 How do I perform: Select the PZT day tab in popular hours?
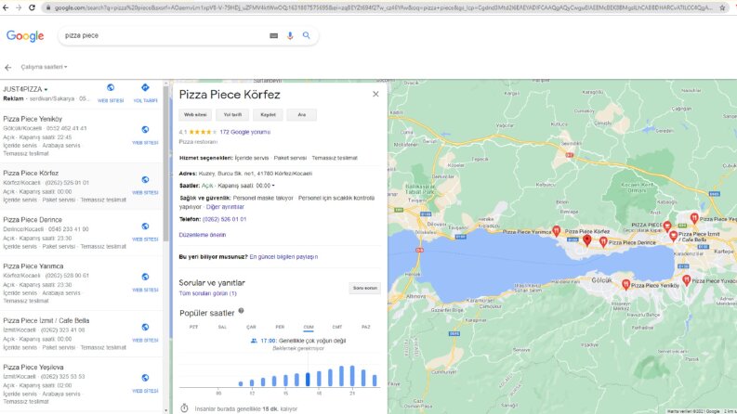[193, 327]
